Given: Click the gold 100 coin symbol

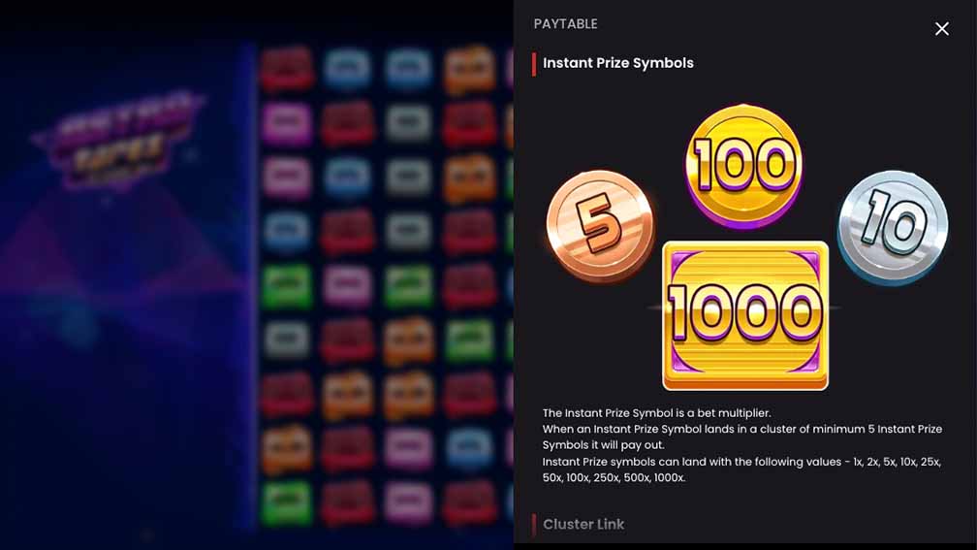Looking at the screenshot, I should click(x=744, y=167).
